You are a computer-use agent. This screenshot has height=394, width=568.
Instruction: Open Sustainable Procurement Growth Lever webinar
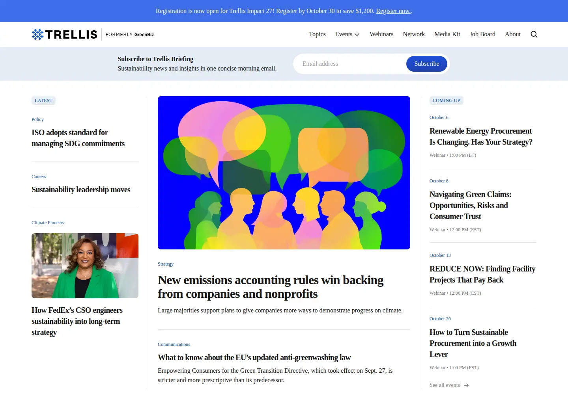pos(473,344)
